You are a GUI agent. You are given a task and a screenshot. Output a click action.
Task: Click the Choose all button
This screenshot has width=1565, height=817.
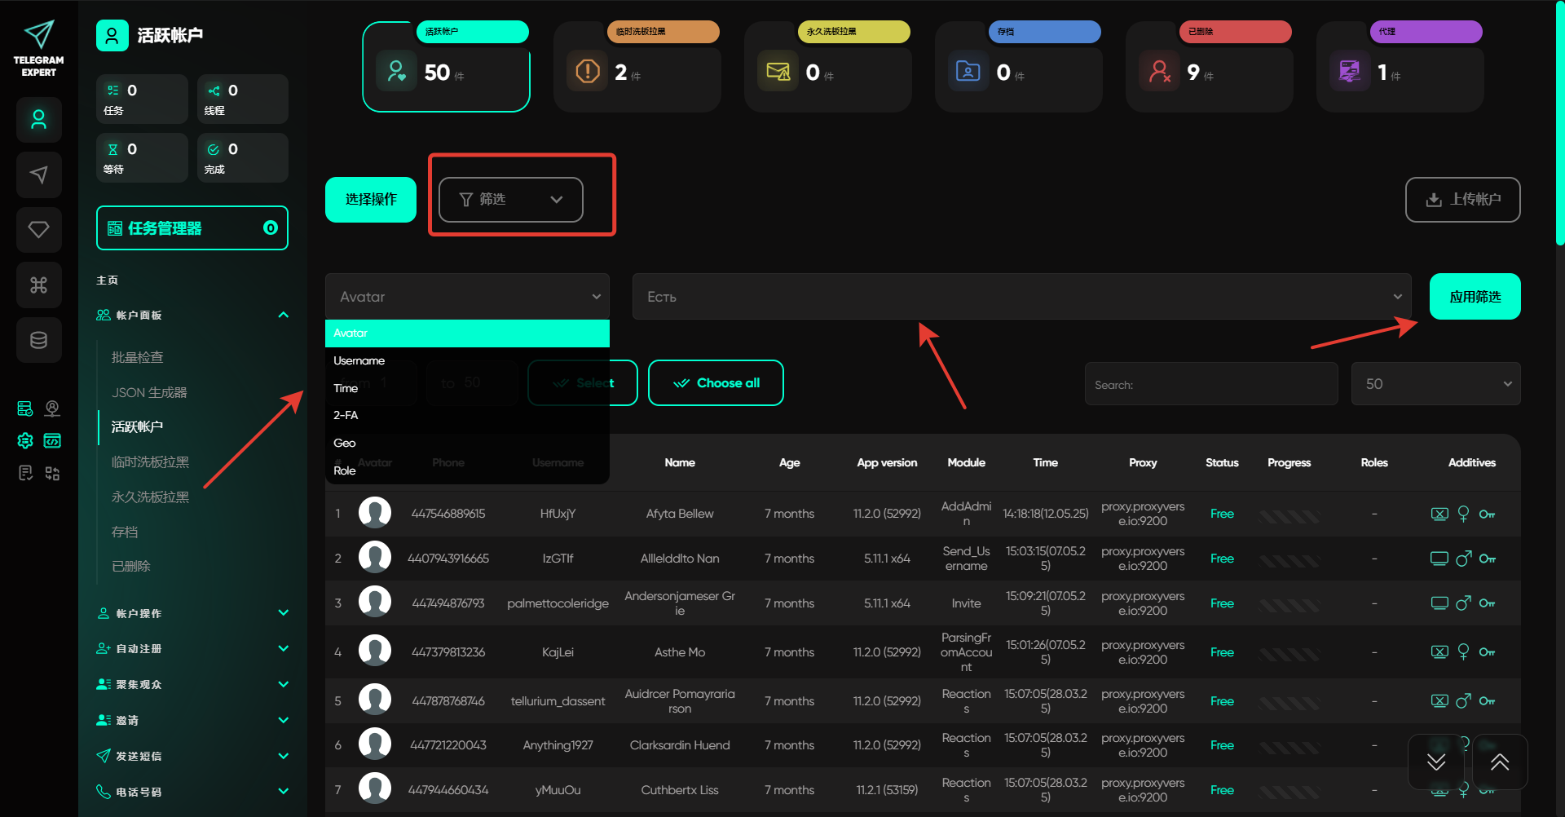pyautogui.click(x=716, y=383)
